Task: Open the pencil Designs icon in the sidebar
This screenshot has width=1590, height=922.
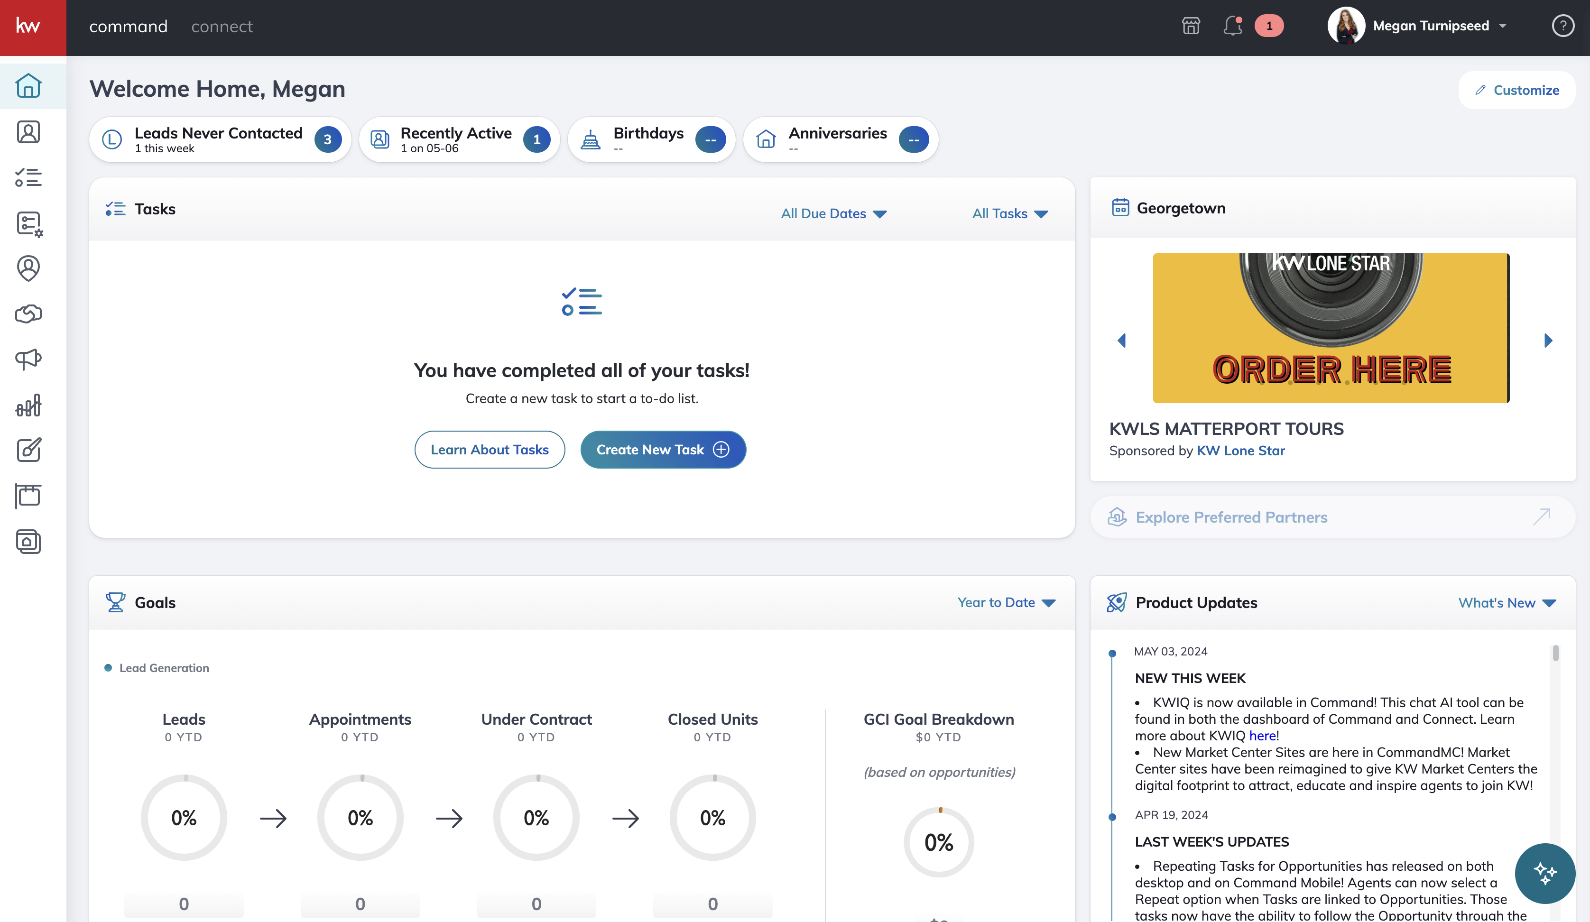Action: pos(28,450)
